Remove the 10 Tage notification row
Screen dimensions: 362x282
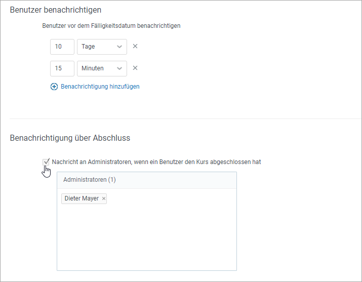135,47
